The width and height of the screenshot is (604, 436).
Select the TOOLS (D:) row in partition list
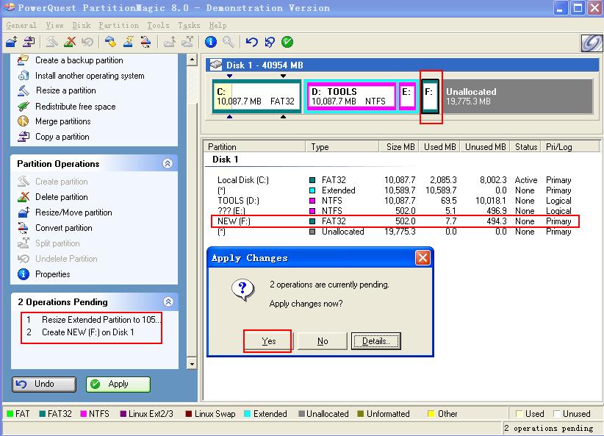(395, 201)
